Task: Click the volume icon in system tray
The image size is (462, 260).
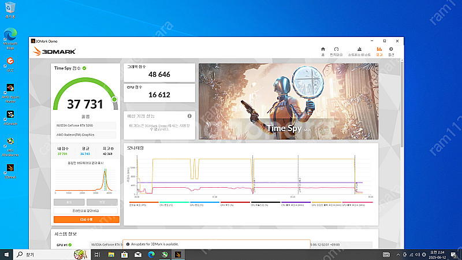Action: (x=417, y=255)
